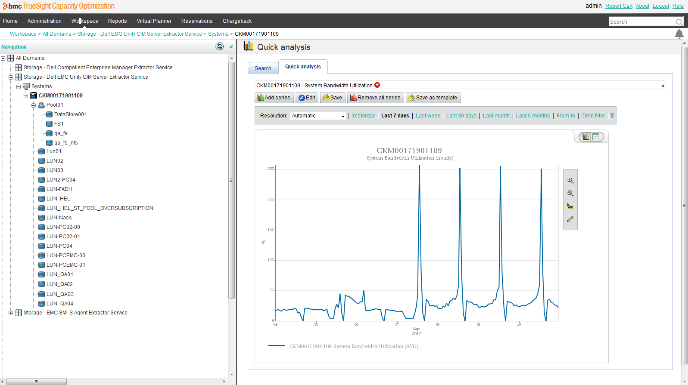Click the Pool01 pool icon
This screenshot has height=385, width=688.
click(x=41, y=105)
